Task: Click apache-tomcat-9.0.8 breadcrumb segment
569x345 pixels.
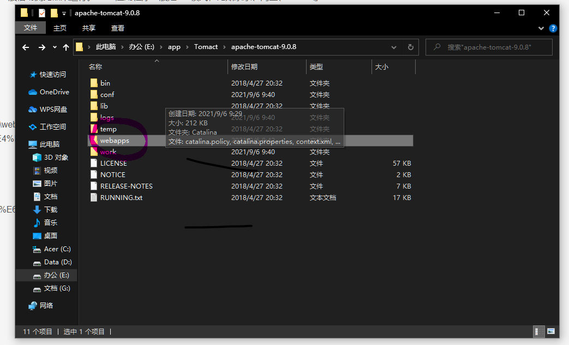Action: (x=264, y=47)
